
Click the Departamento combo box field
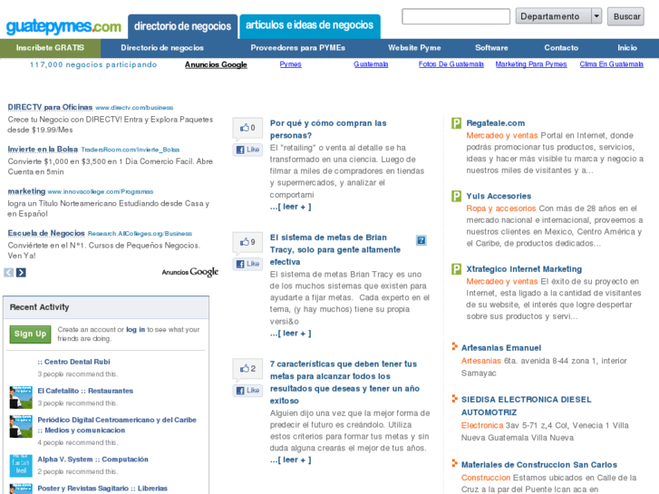point(558,16)
